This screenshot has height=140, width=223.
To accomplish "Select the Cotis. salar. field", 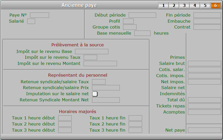I will (204, 70).
